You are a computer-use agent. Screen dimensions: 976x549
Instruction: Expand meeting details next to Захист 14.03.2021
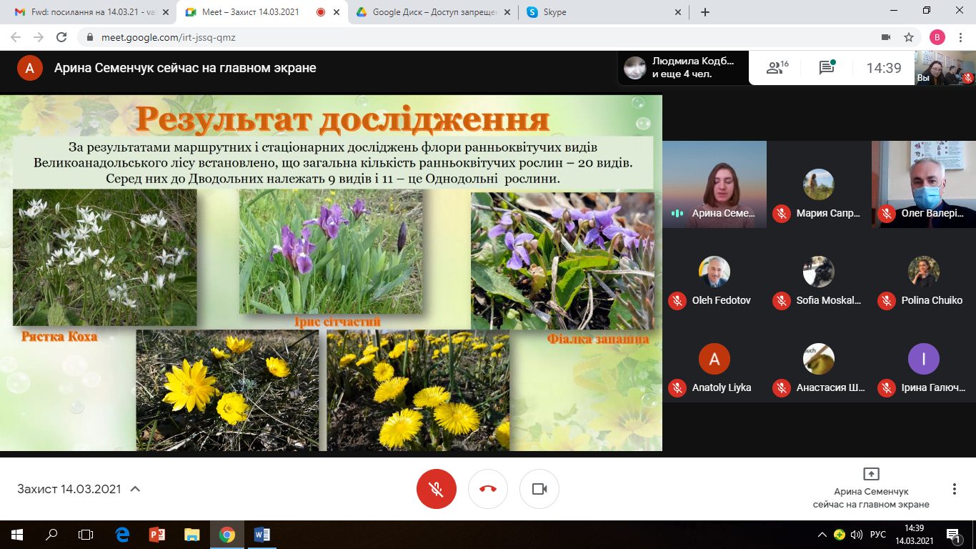[135, 489]
